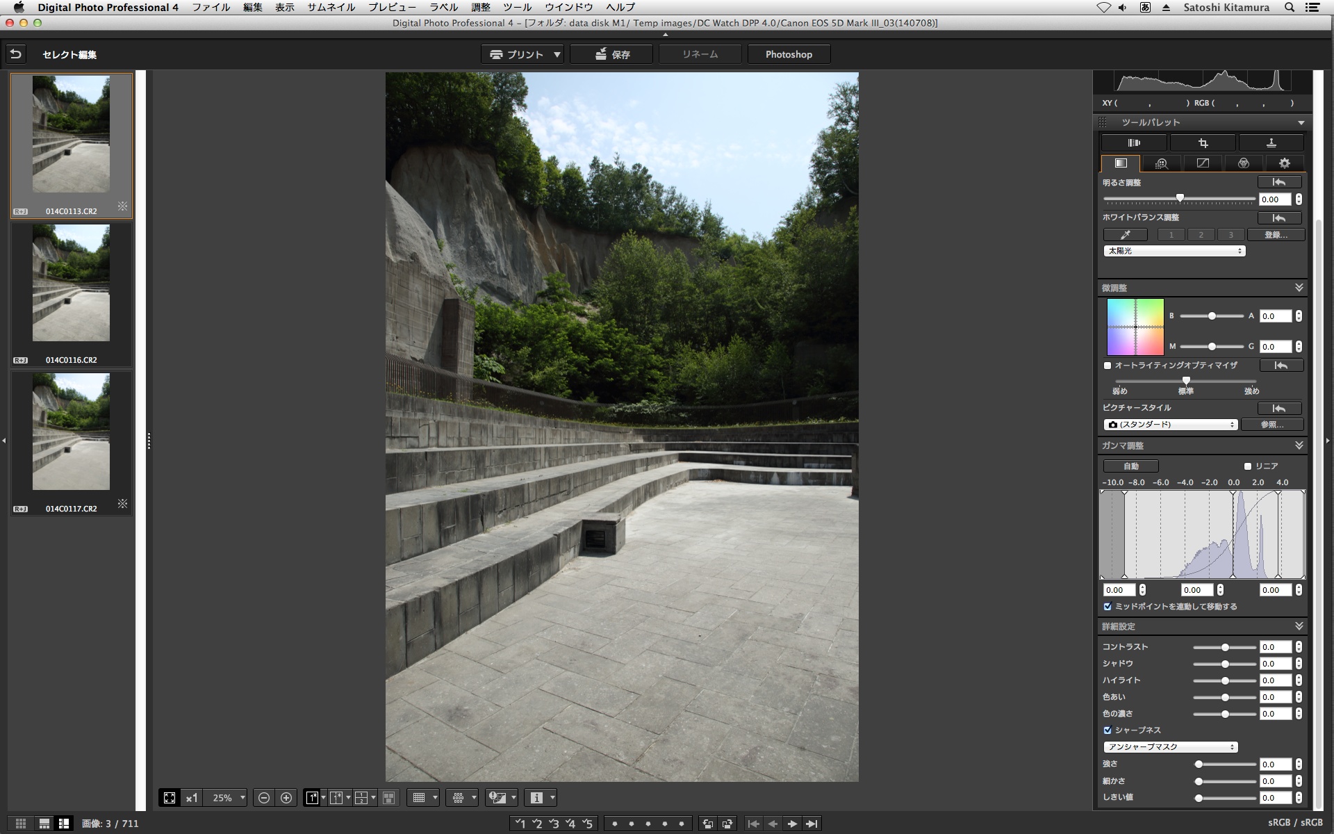1334x834 pixels.
Task: Click the fit-to-window view icon
Action: [170, 798]
